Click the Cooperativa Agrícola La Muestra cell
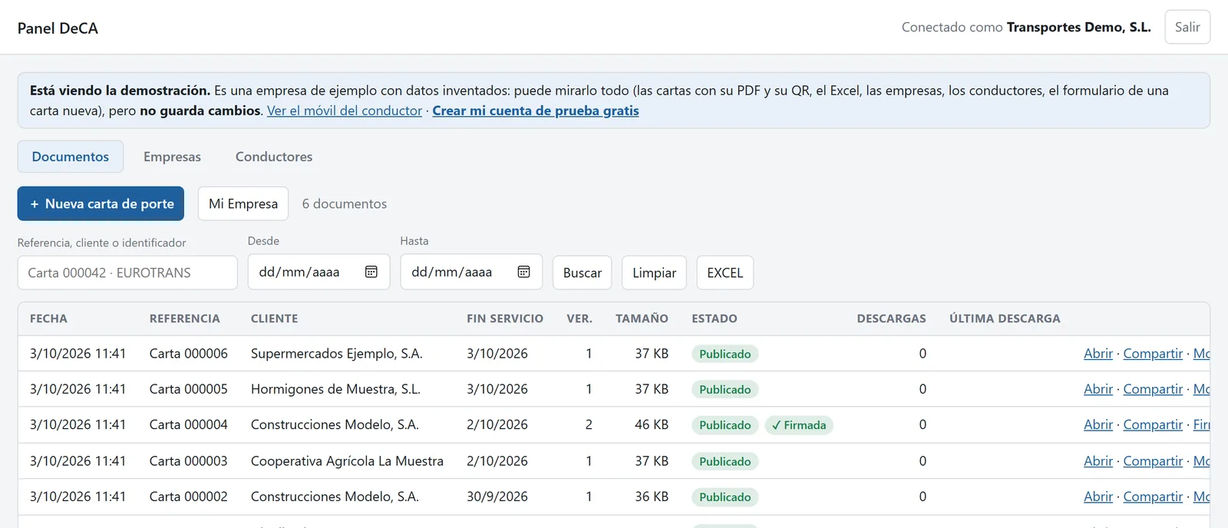 347,461
